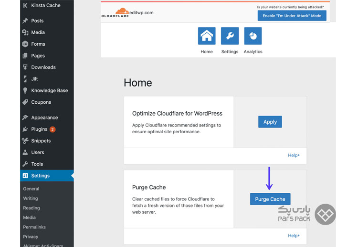Screen dimensions: 358x247
Task: Open Plugins menu label
Action: point(39,129)
